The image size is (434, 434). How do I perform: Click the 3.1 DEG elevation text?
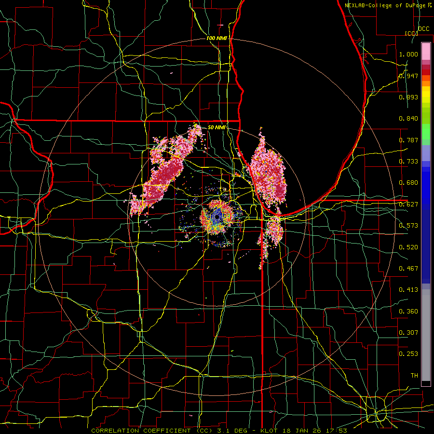point(231,431)
